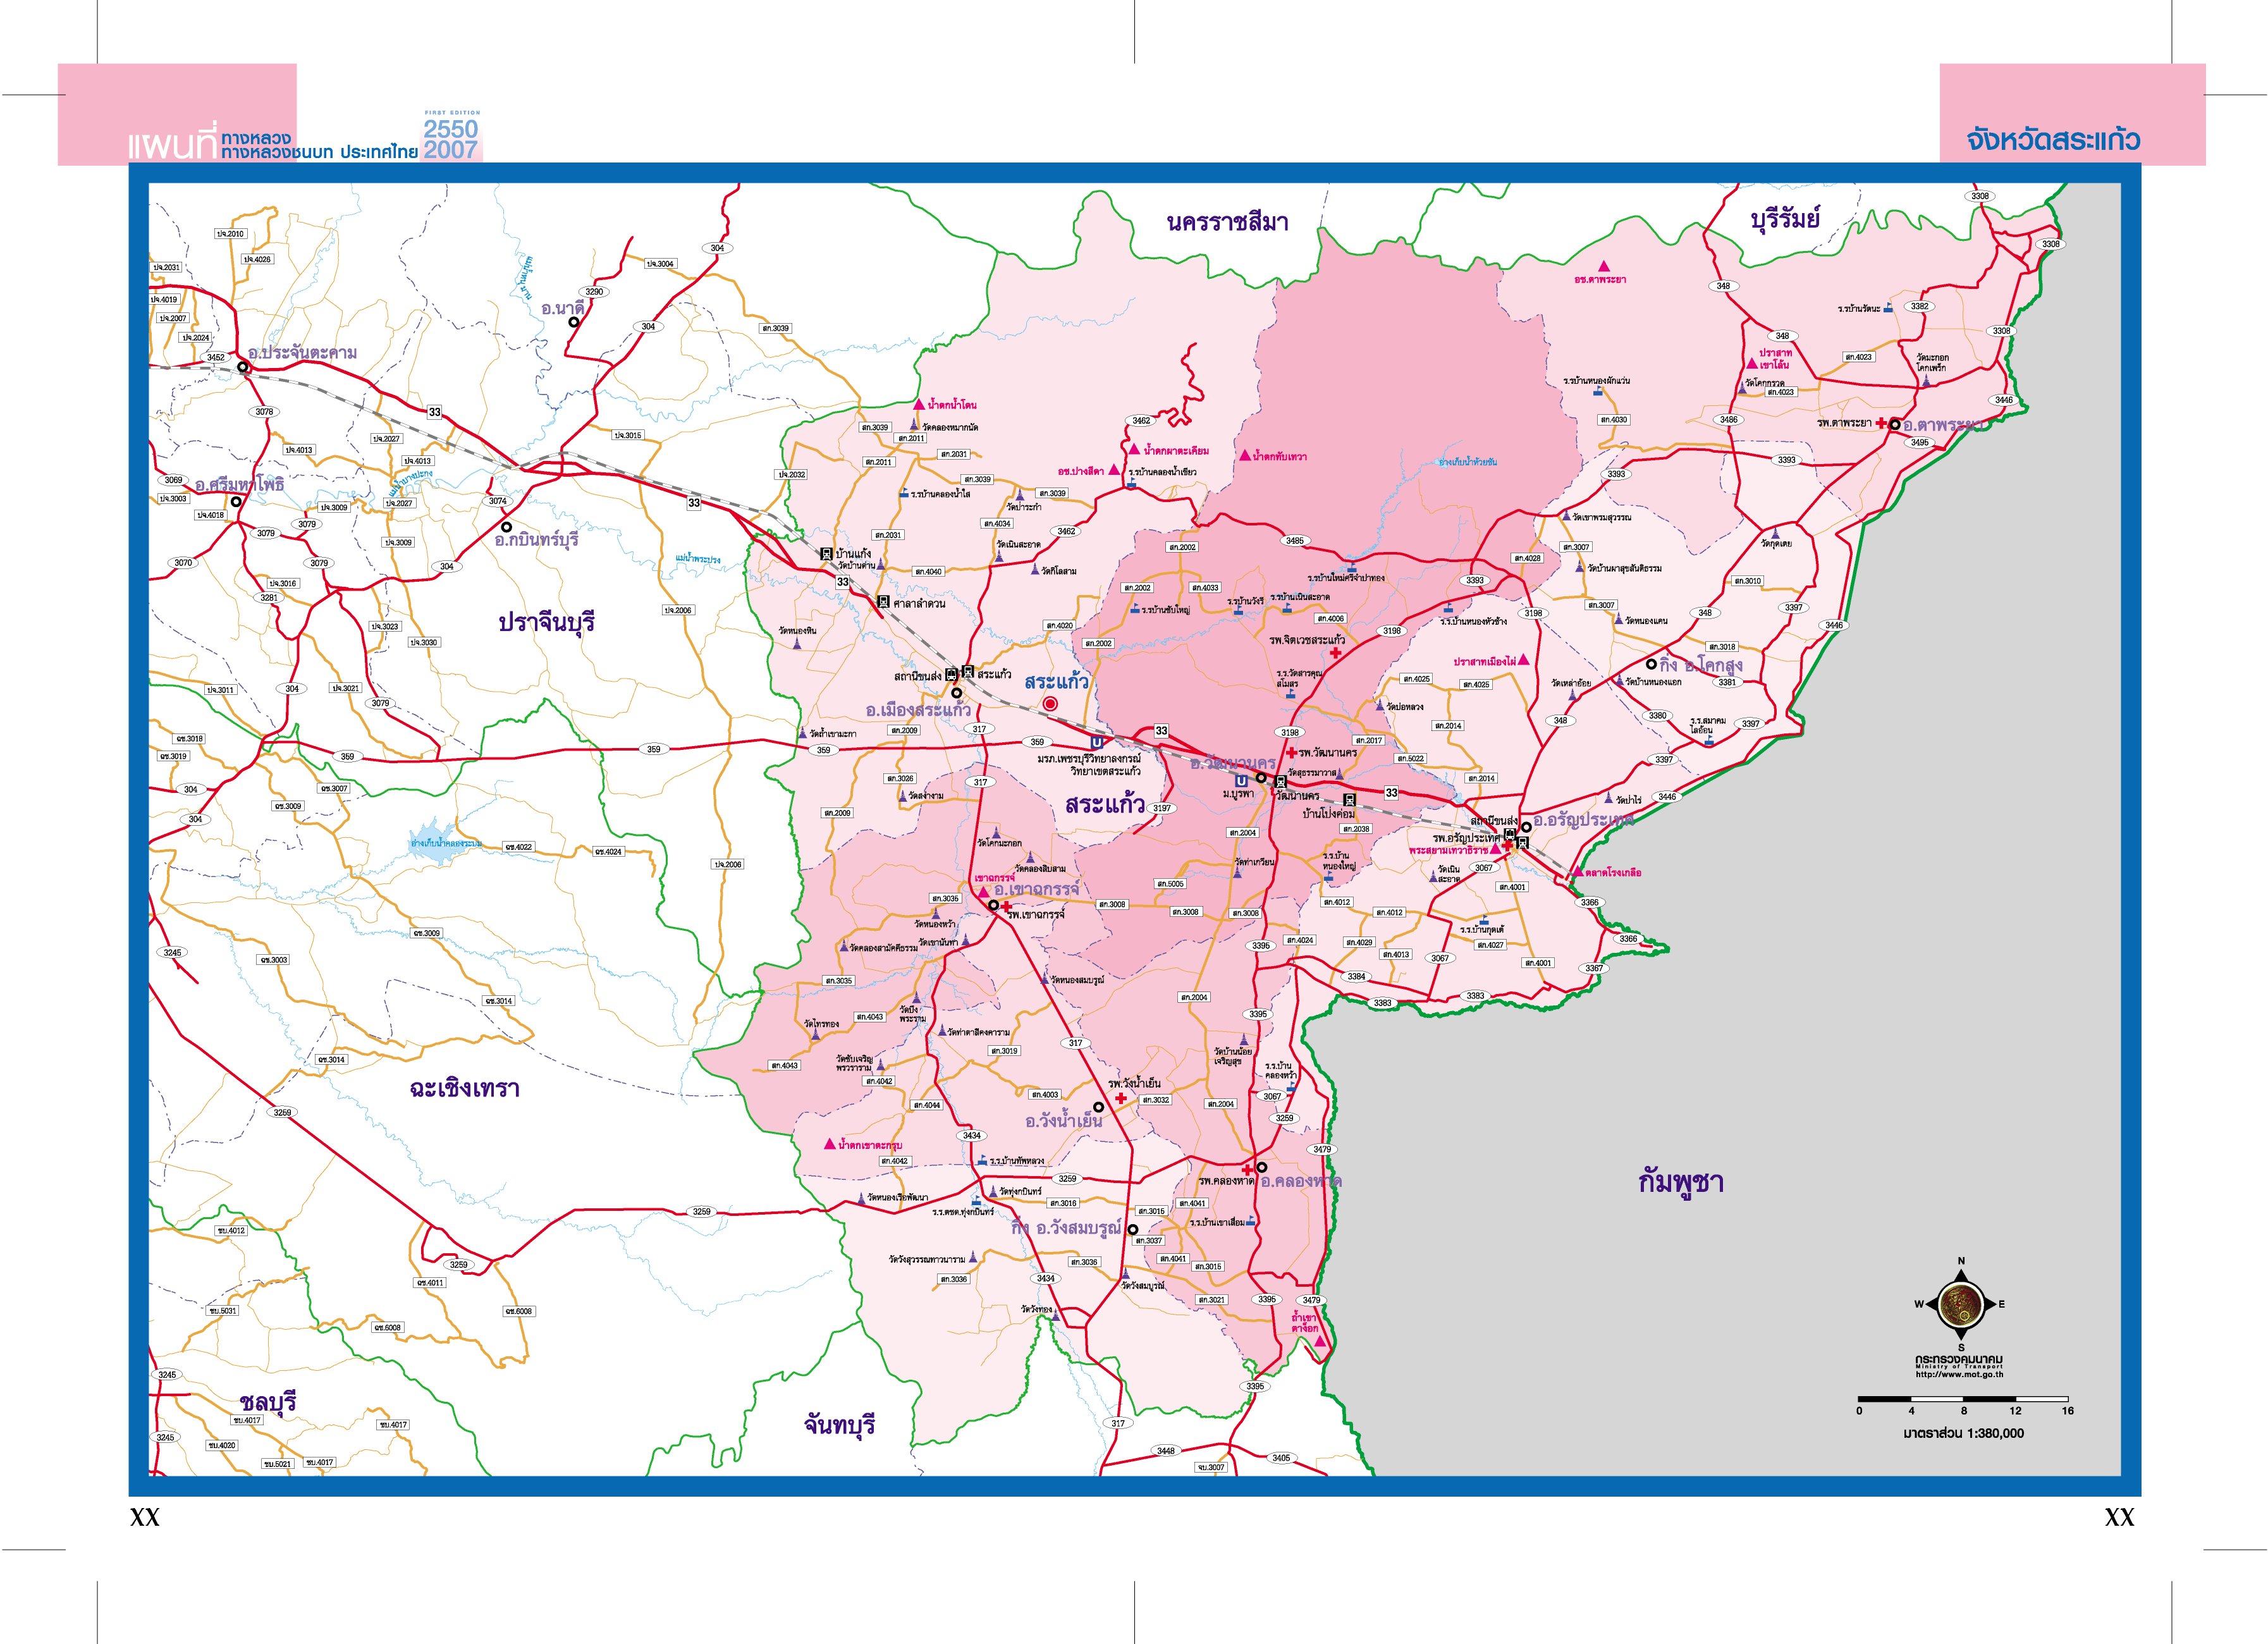2268x1644 pixels.
Task: Click the อ.กบินทร์บุรี district circle marker
Action: pos(506,527)
